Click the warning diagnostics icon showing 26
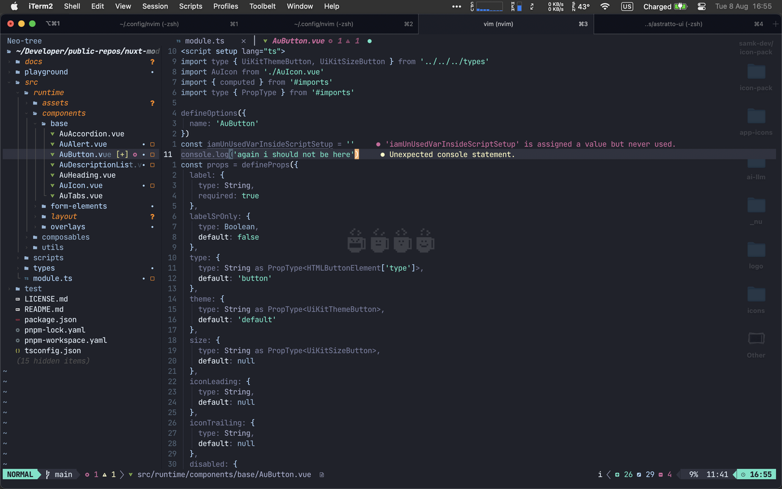This screenshot has width=782, height=489. [616, 474]
